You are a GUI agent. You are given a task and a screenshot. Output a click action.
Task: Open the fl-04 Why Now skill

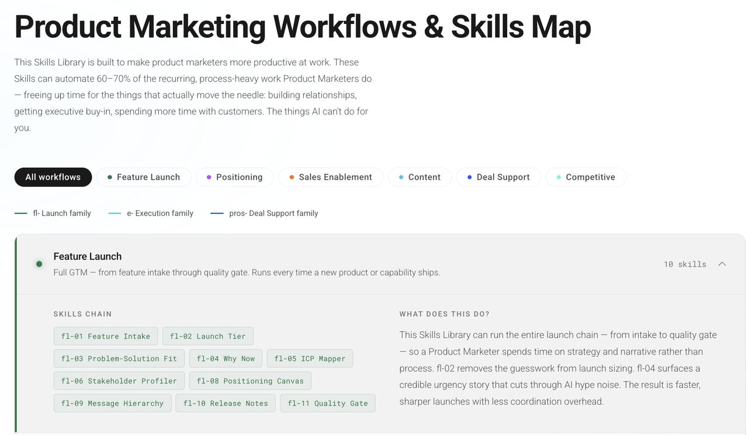pyautogui.click(x=226, y=359)
